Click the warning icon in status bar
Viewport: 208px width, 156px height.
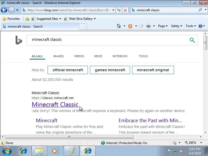tap(2, 143)
